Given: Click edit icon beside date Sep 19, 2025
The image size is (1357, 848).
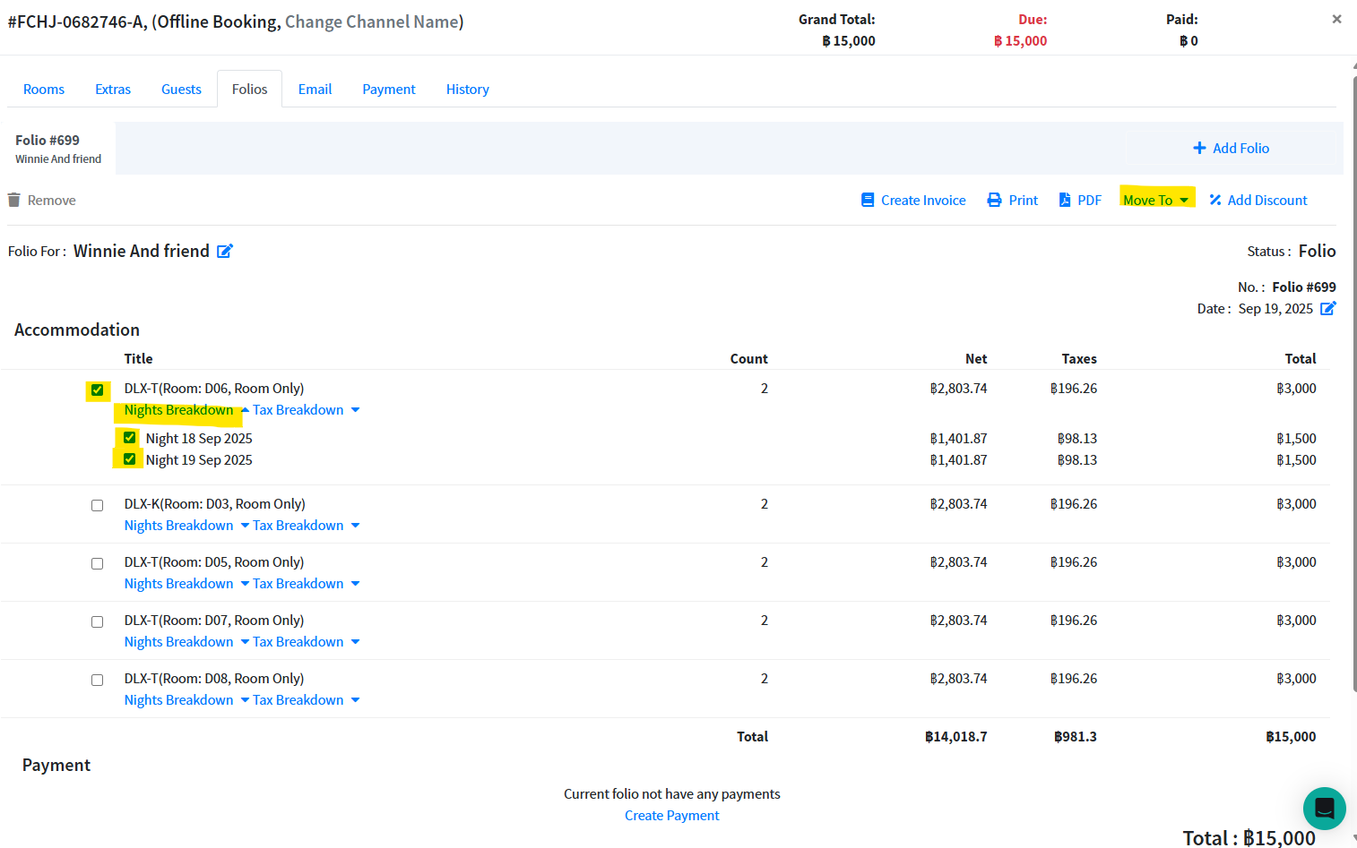Looking at the screenshot, I should tap(1327, 309).
